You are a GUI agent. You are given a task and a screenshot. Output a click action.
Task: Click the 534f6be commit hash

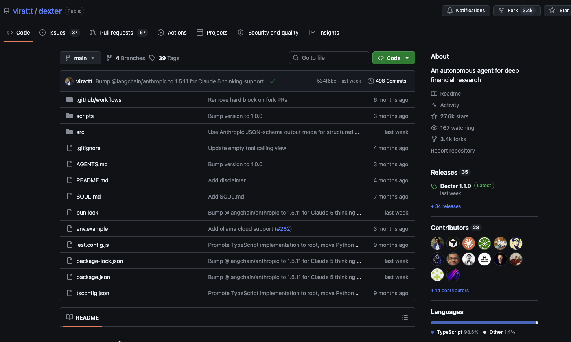(x=326, y=81)
